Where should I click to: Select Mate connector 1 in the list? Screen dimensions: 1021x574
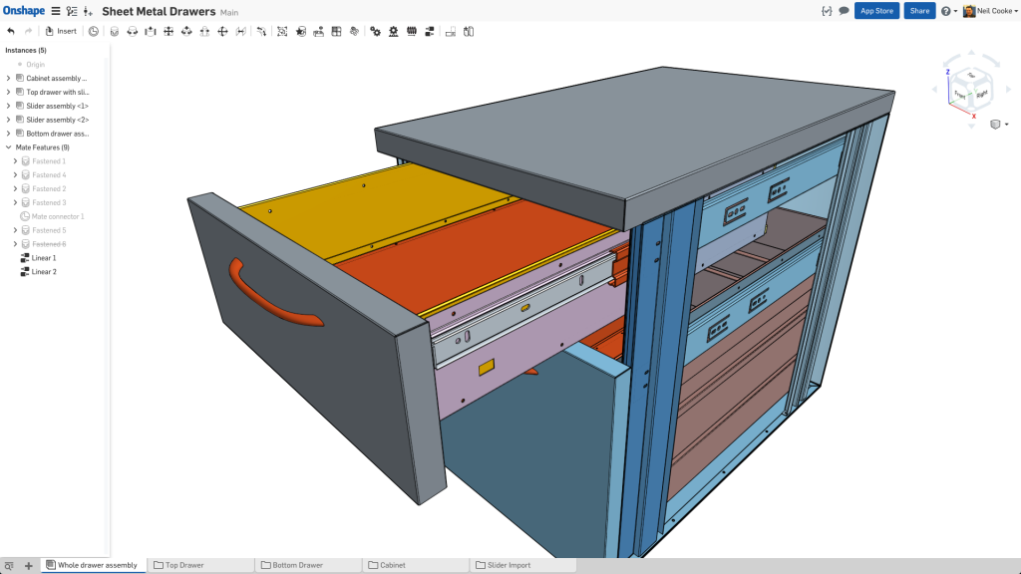click(57, 216)
